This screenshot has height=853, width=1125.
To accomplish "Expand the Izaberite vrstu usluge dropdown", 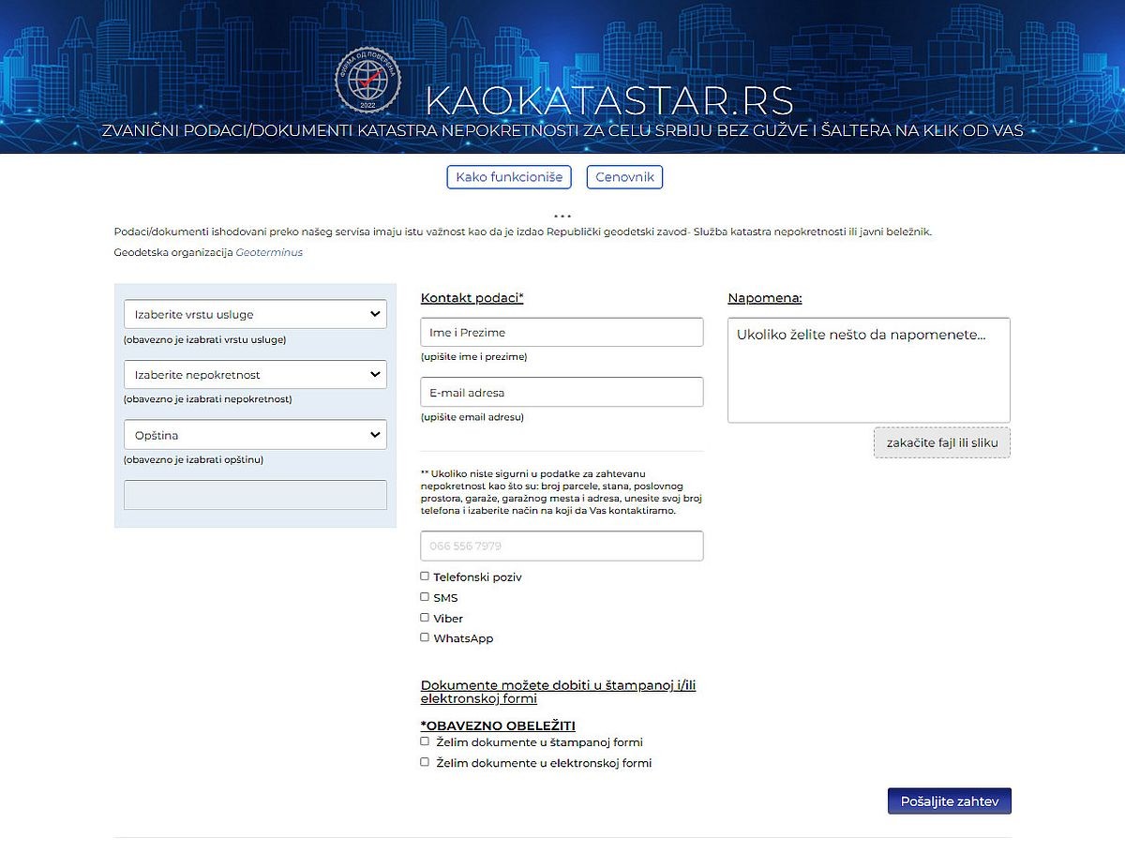I will pyautogui.click(x=255, y=315).
